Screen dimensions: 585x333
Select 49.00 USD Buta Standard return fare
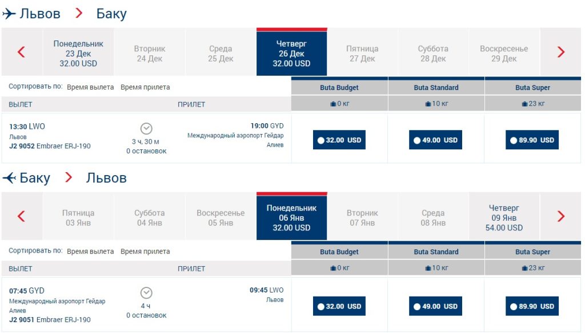pyautogui.click(x=435, y=306)
